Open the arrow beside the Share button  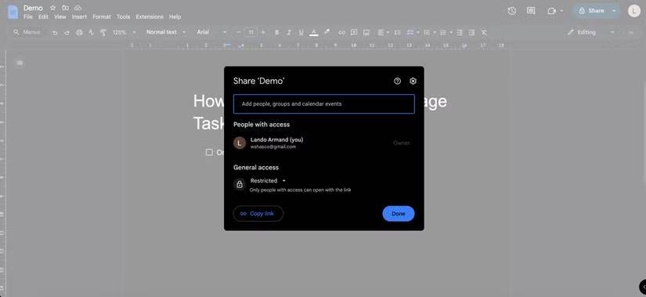[x=614, y=11]
